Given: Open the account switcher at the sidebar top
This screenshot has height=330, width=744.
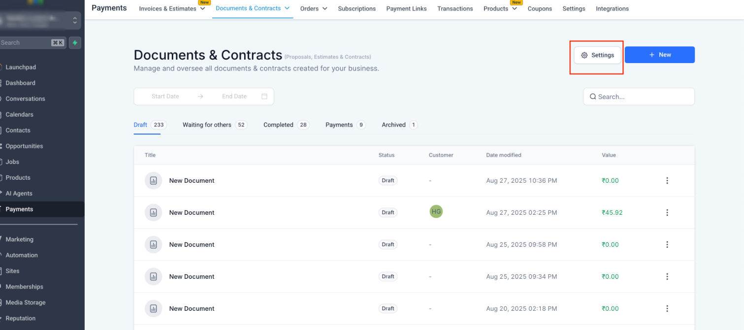Looking at the screenshot, I should click(41, 20).
